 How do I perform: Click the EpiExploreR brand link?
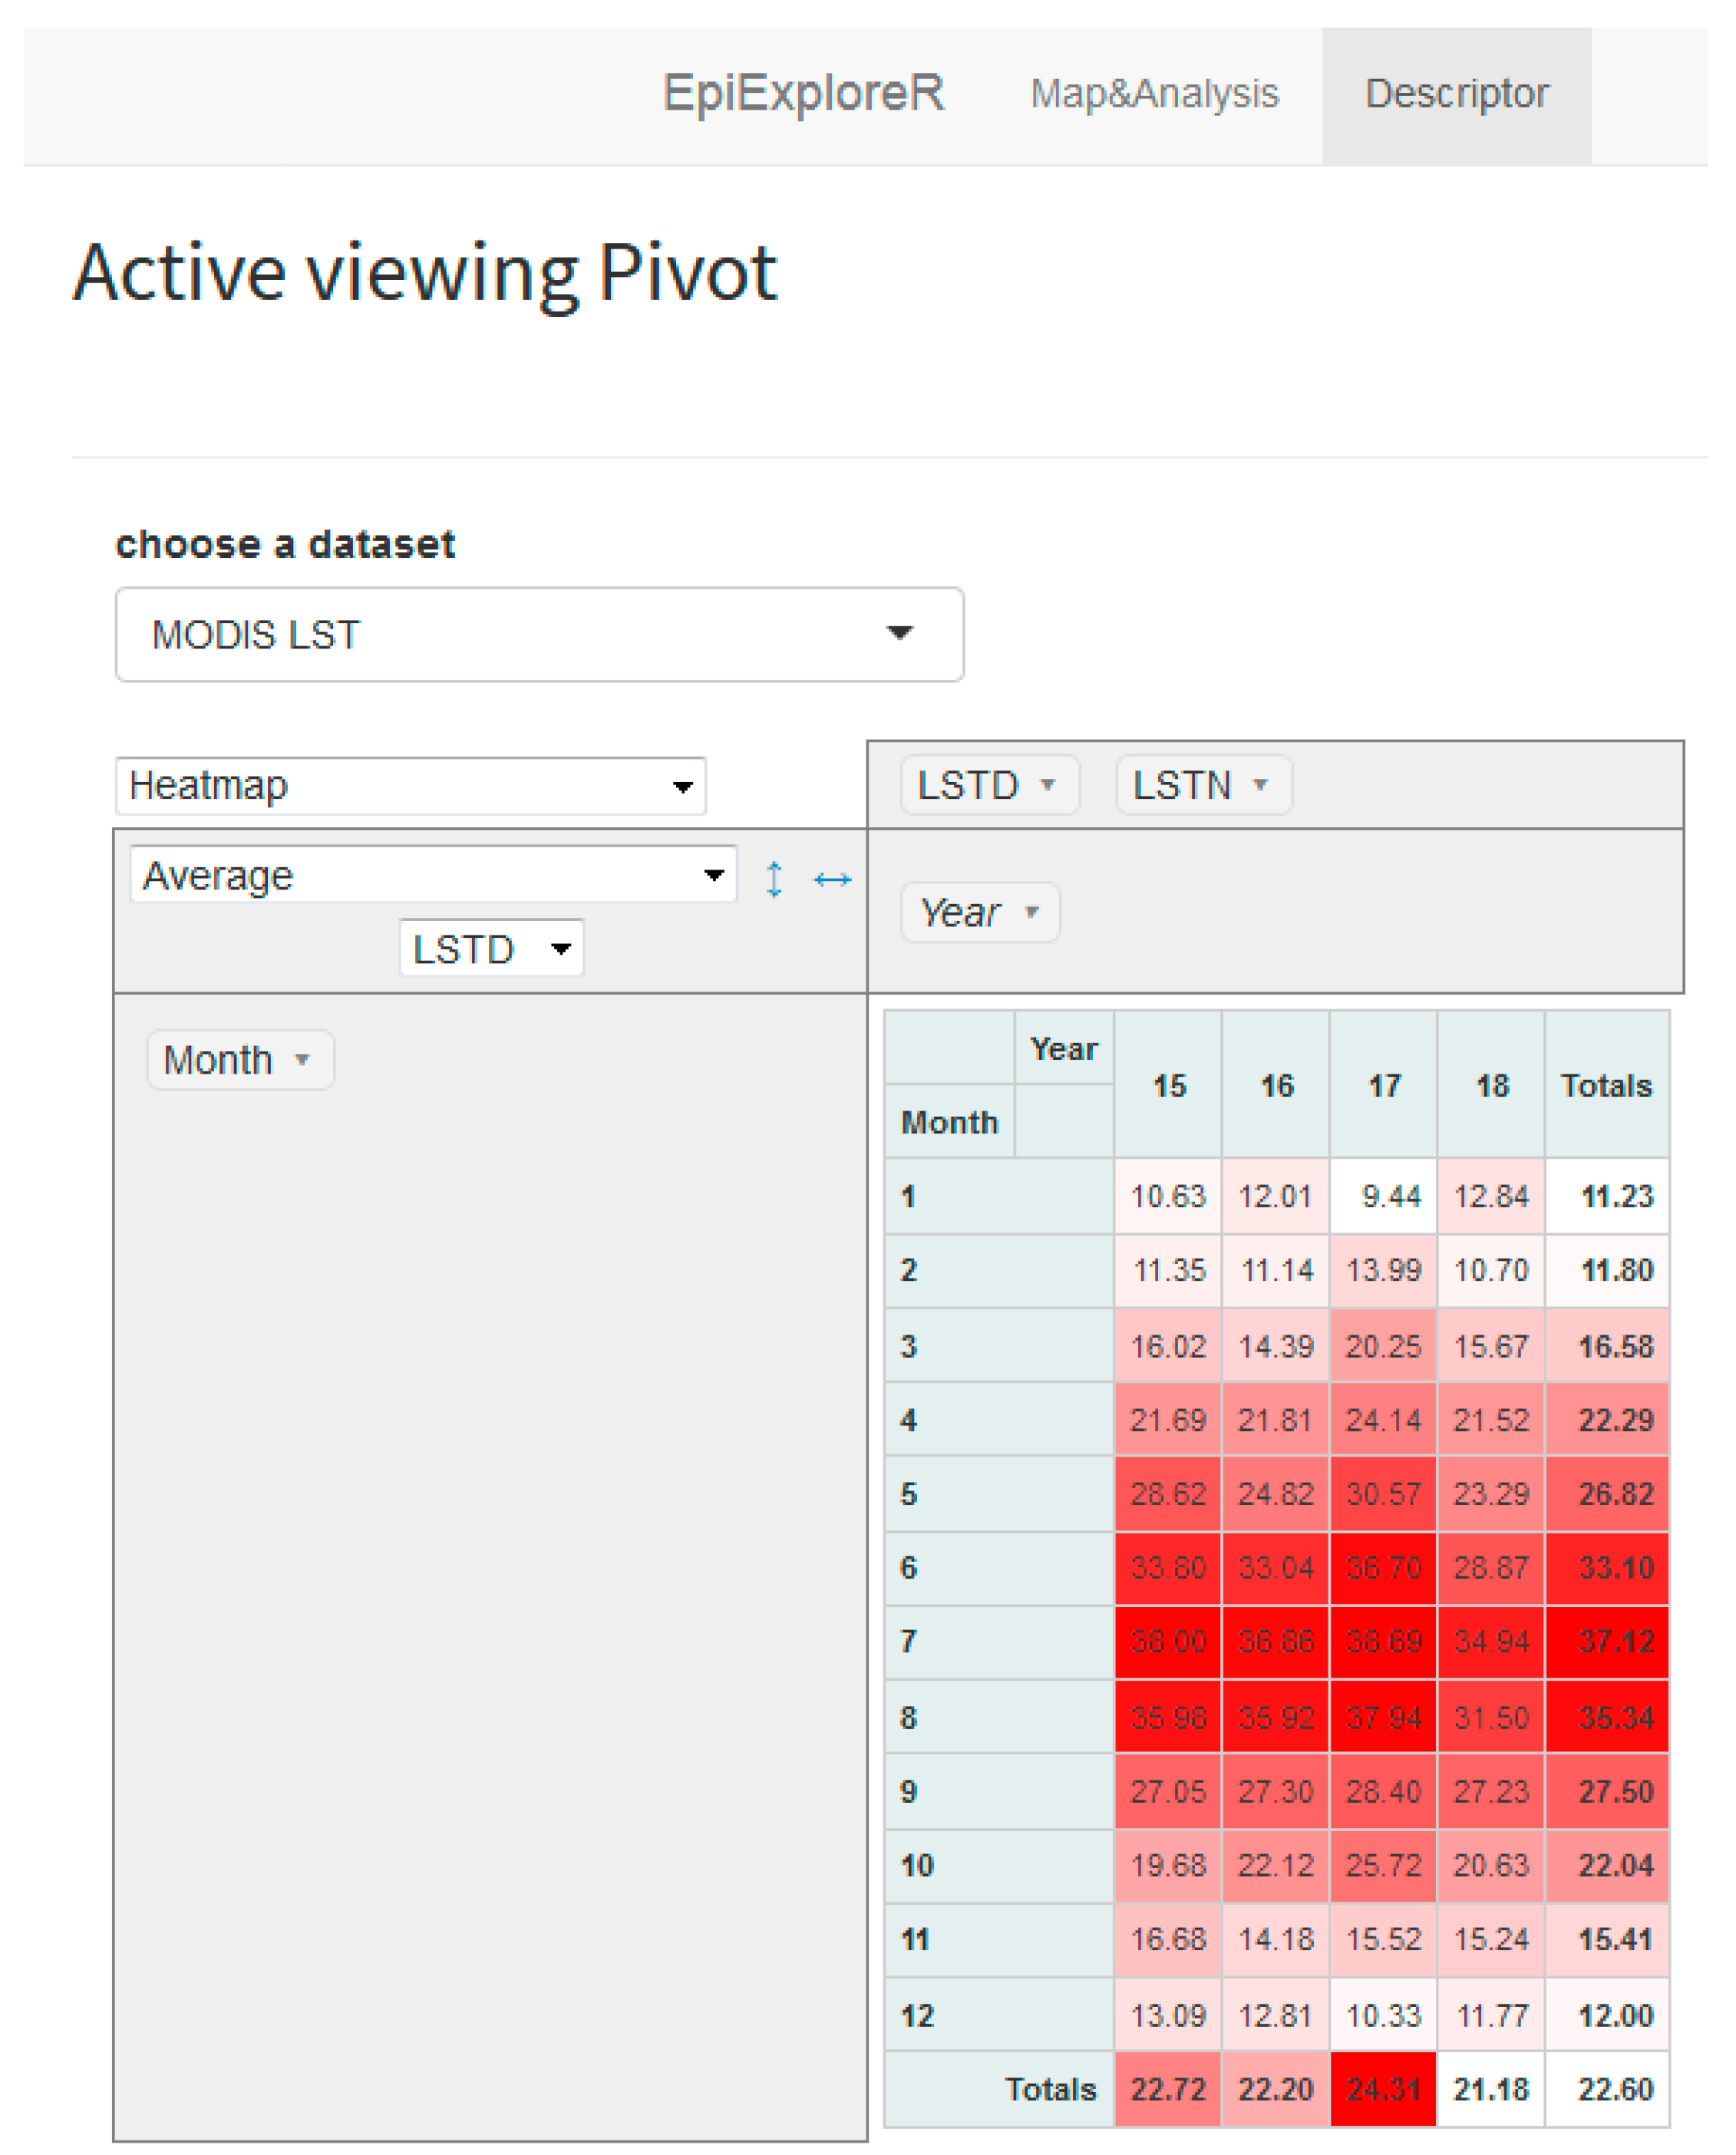[x=803, y=94]
